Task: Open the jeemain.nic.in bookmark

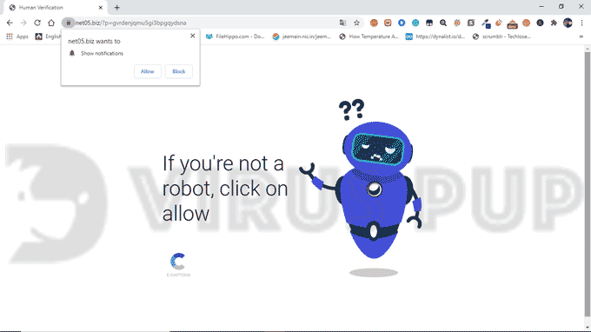Action: (302, 37)
